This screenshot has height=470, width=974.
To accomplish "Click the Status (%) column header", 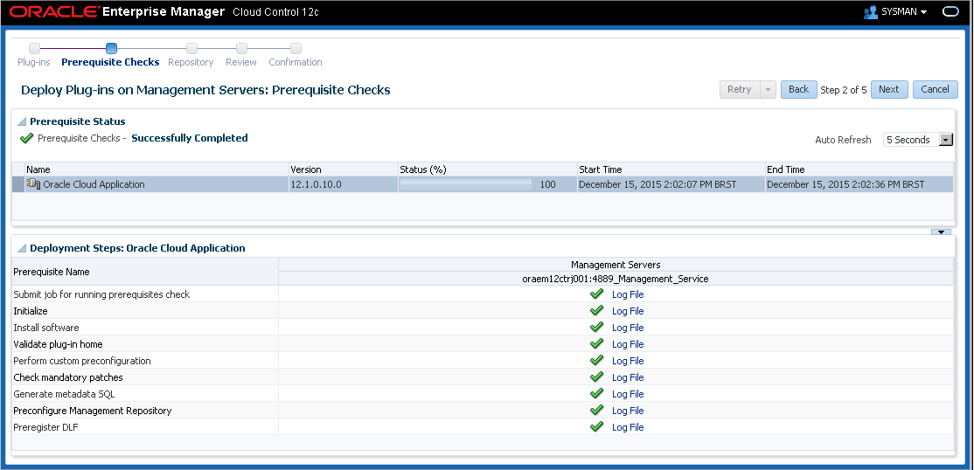I will coord(488,169).
